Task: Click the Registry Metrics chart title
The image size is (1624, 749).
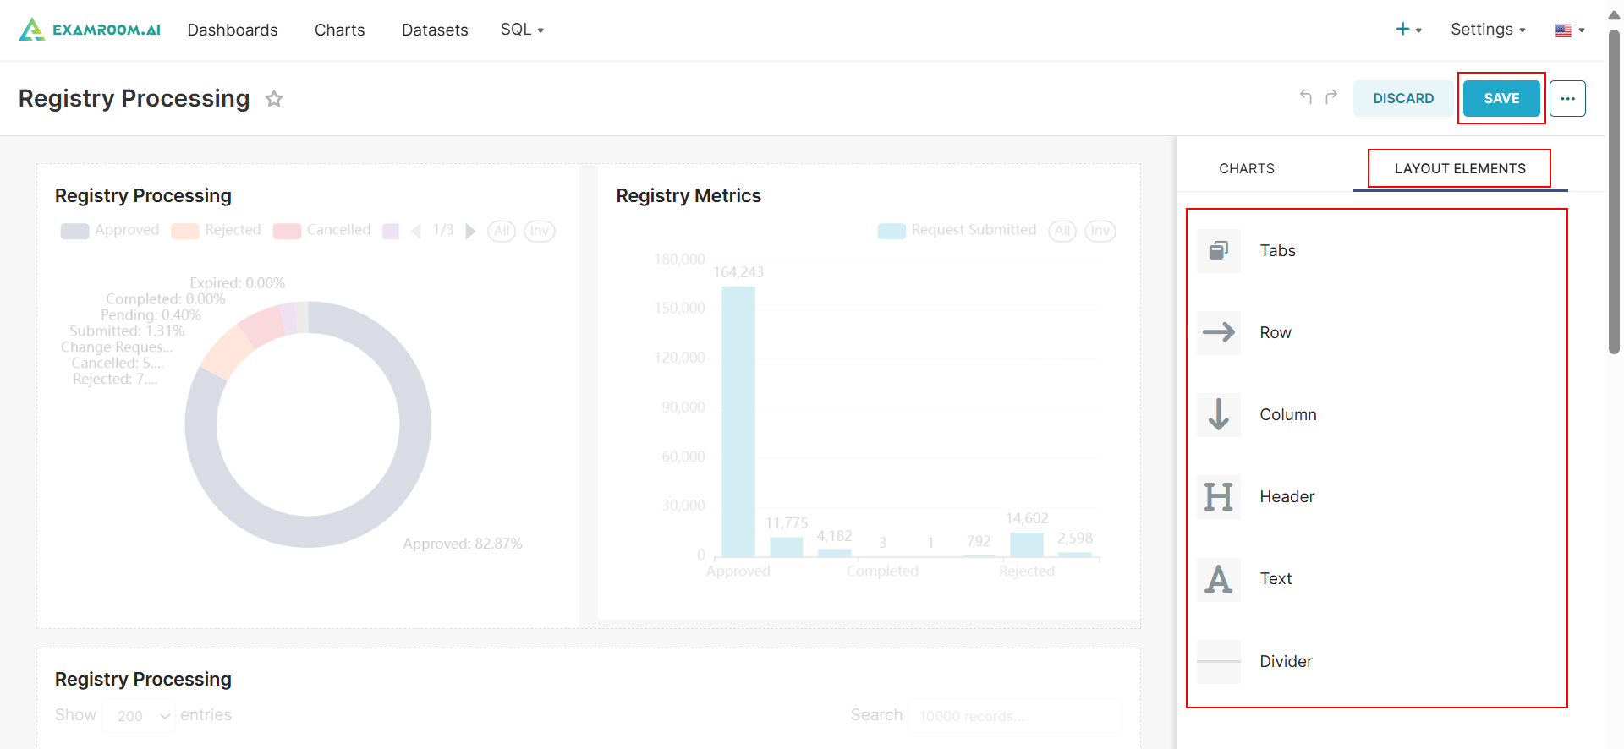Action: click(689, 196)
